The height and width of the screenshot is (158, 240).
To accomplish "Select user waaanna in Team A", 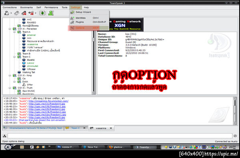I will [32, 44].
